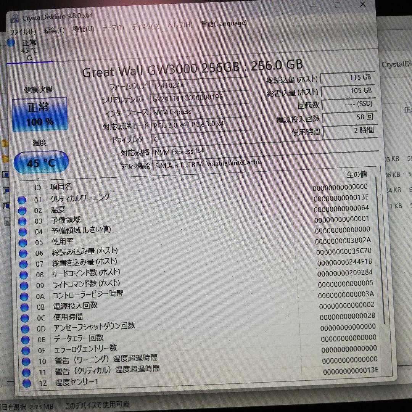Select the 使用率 attribute name
The height and width of the screenshot is (412, 412).
pyautogui.click(x=62, y=241)
